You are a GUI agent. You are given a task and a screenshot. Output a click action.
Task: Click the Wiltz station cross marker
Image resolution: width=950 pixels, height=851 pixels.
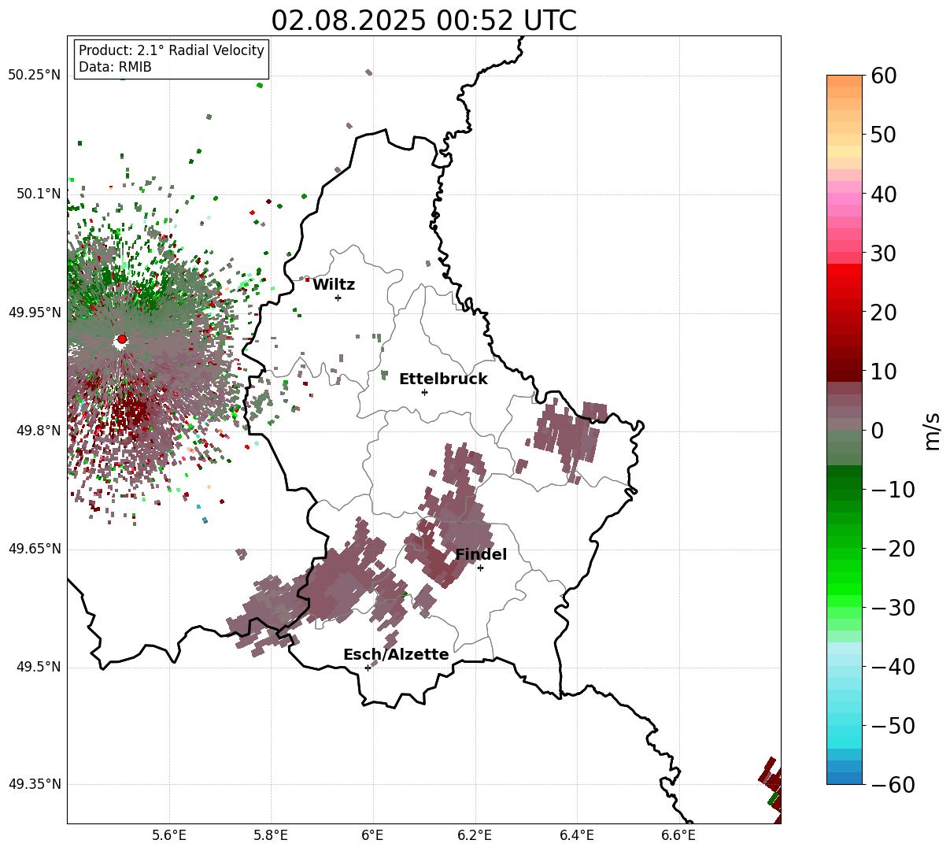338,298
